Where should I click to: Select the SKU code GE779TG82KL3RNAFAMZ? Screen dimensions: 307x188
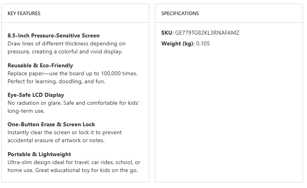[207, 33]
